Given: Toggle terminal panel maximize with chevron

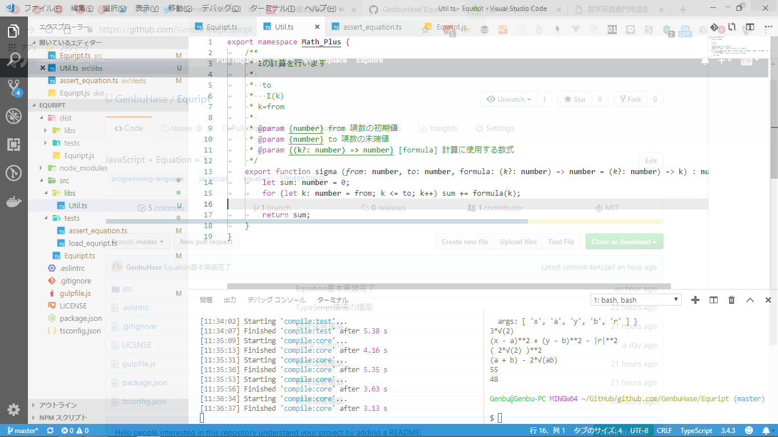Looking at the screenshot, I should (x=750, y=300).
